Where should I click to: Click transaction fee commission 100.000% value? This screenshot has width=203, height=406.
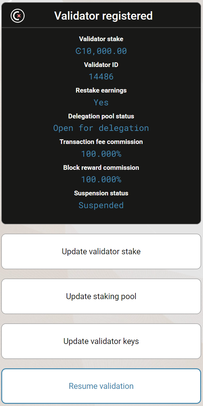pos(101,154)
